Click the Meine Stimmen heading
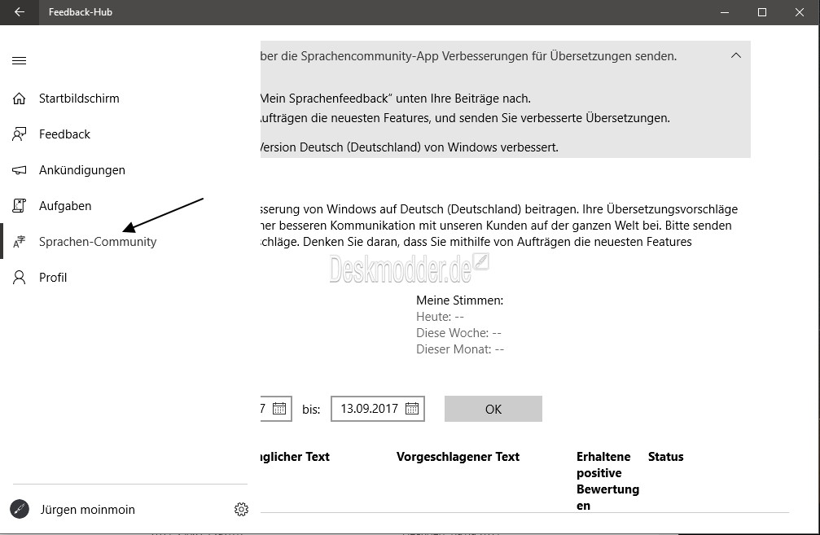The width and height of the screenshot is (820, 535). [460, 300]
